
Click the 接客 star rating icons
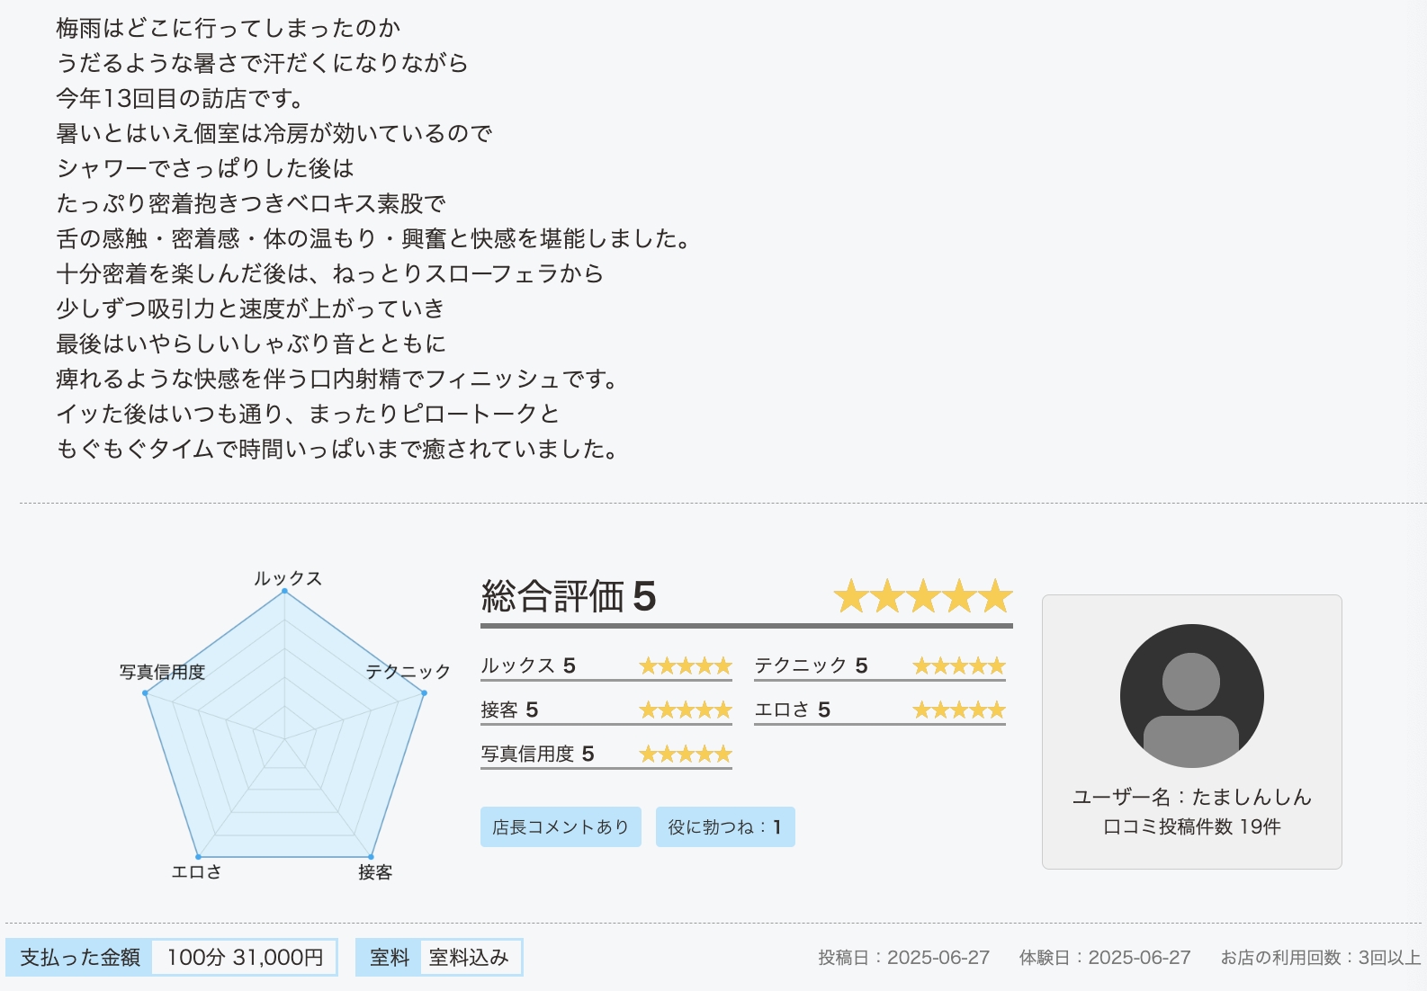[686, 710]
